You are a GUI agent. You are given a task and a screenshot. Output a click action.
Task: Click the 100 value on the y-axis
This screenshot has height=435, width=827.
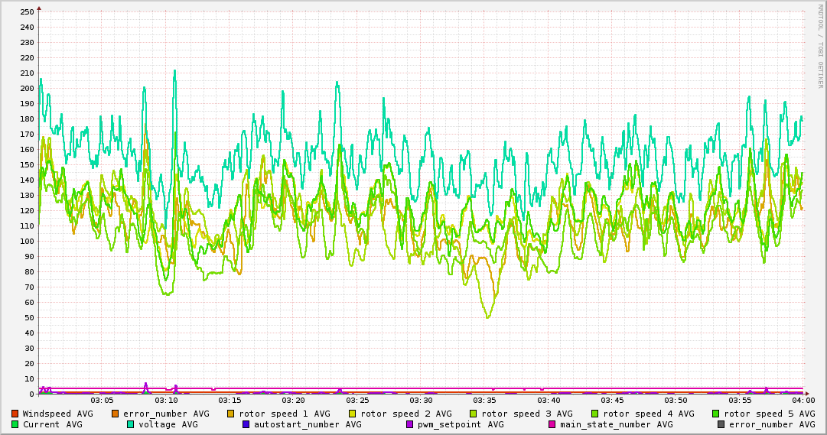(x=27, y=241)
